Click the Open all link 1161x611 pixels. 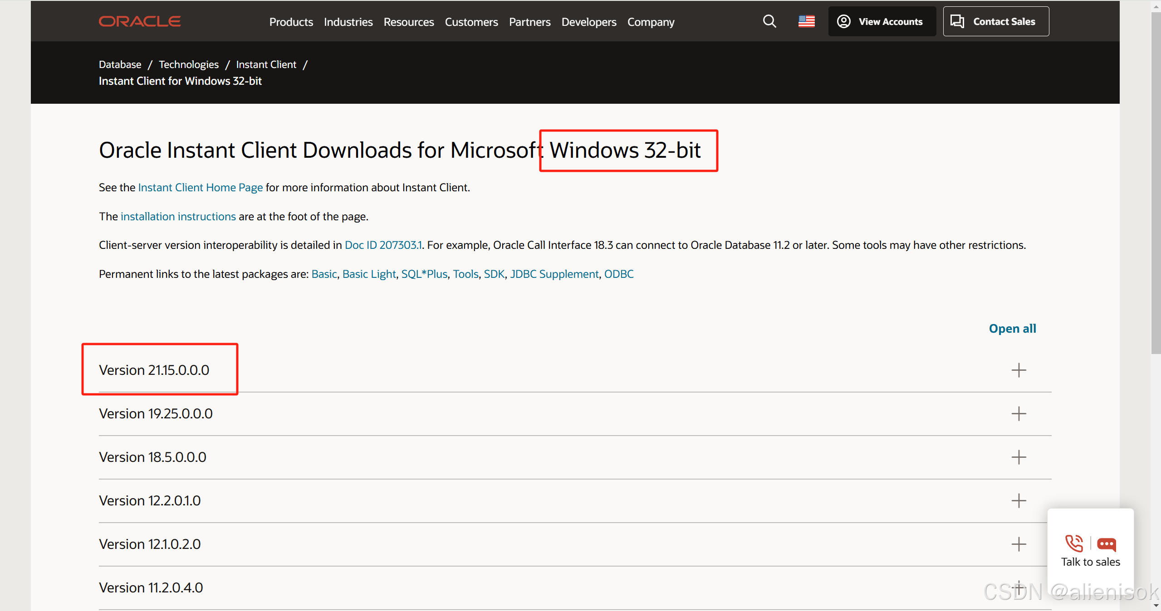coord(1012,328)
